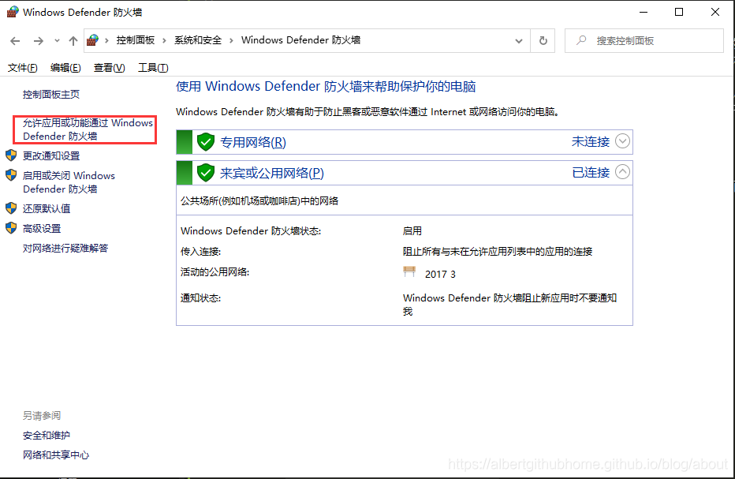Click the 来宾或公用网络(P) heading
The image size is (735, 479).
(272, 173)
